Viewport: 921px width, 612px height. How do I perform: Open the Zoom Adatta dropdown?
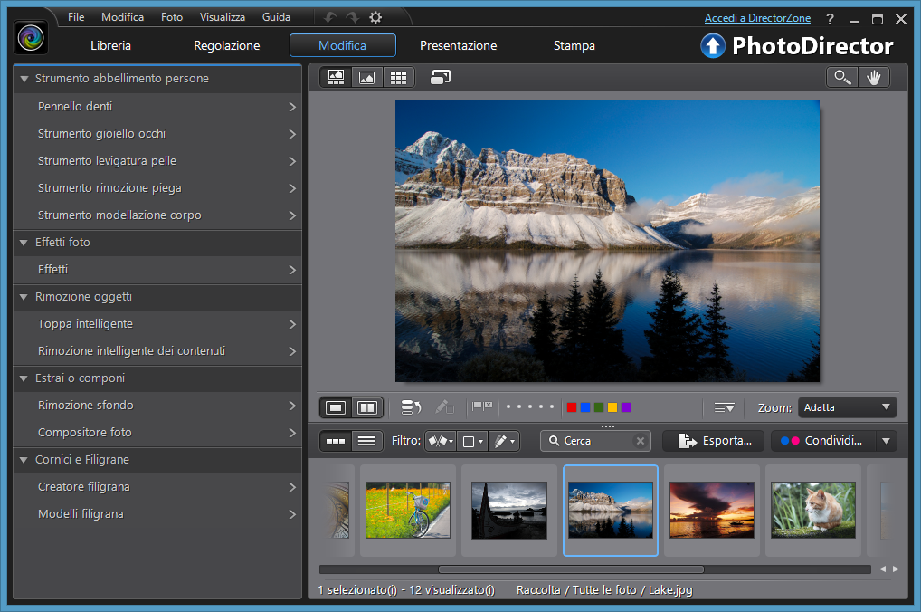(847, 407)
